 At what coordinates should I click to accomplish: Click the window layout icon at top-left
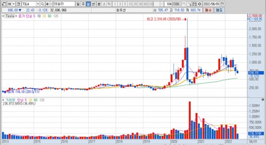tap(4, 4)
